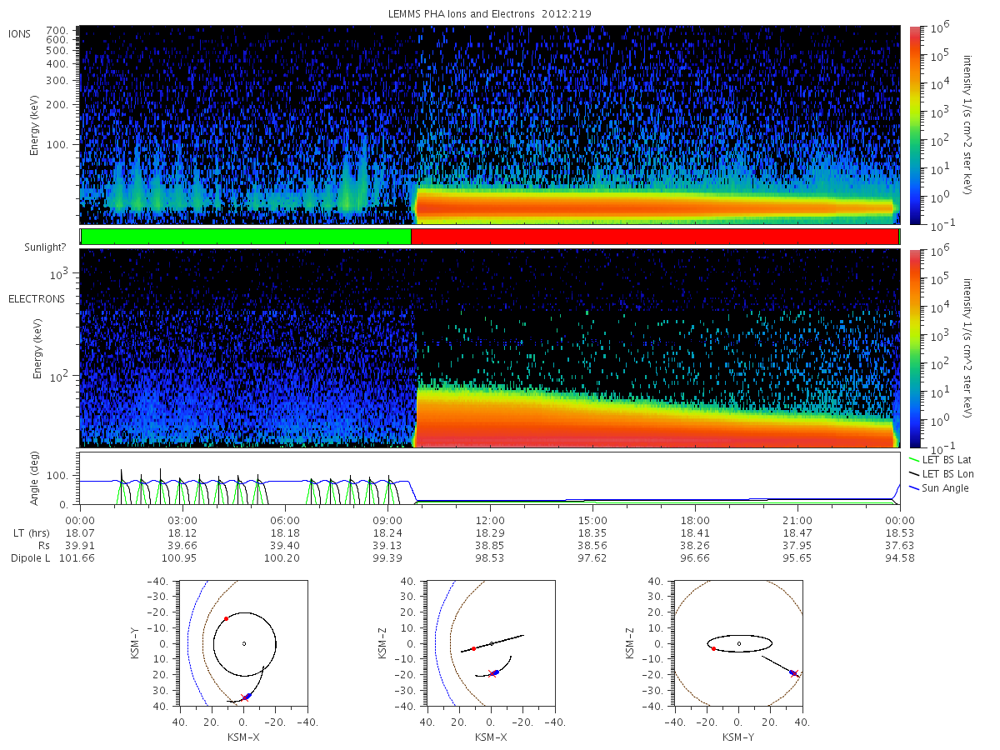Click the Dipole L row label

[30, 558]
